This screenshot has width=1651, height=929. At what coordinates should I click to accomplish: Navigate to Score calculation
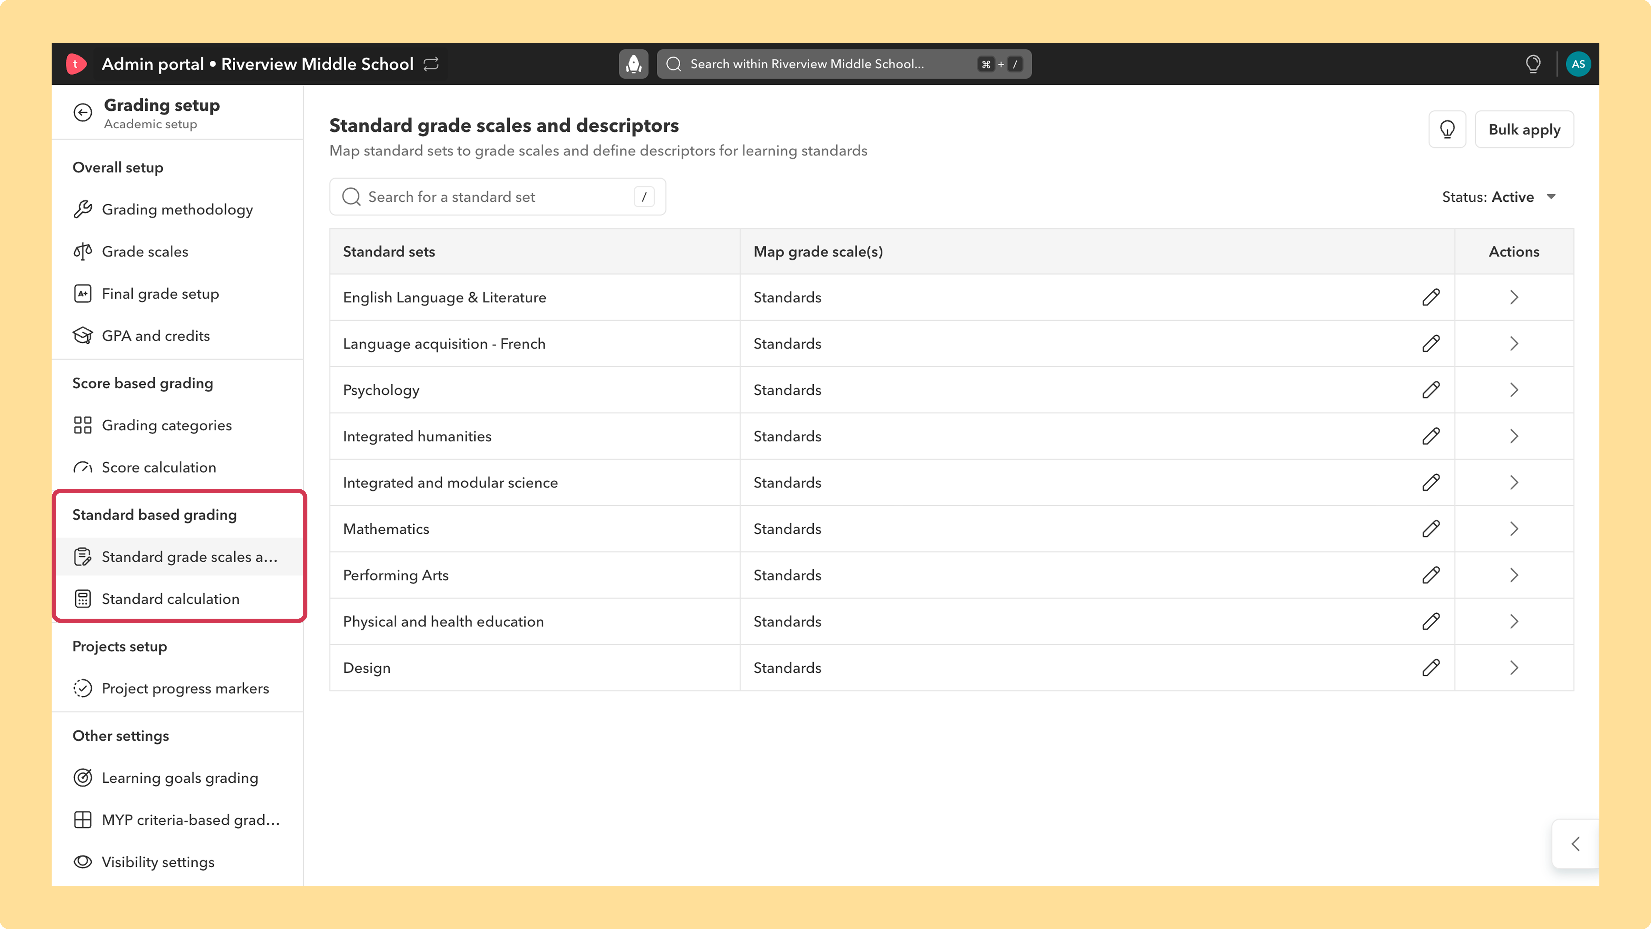(x=178, y=467)
